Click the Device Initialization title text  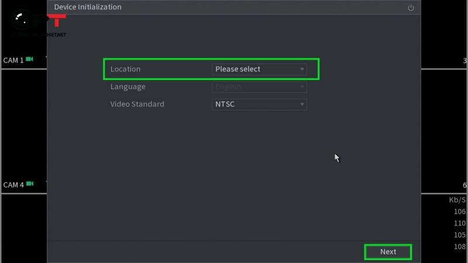coord(88,7)
